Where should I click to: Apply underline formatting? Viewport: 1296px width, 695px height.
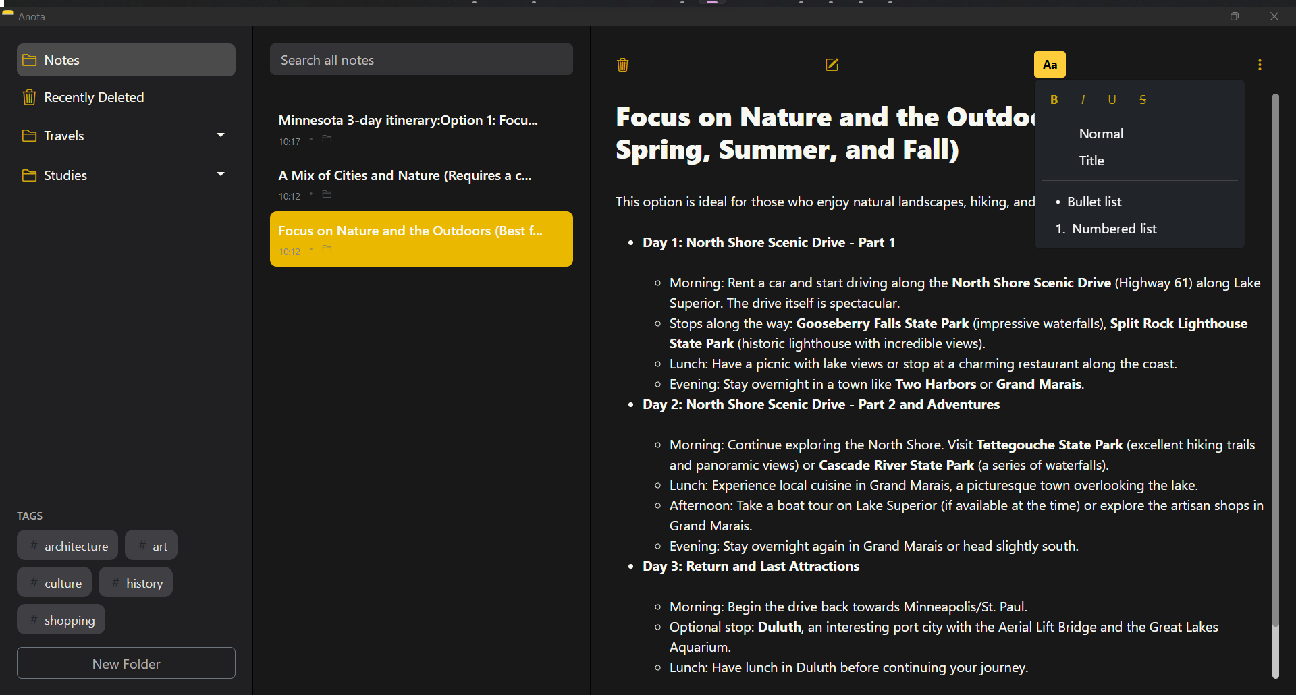[1112, 100]
